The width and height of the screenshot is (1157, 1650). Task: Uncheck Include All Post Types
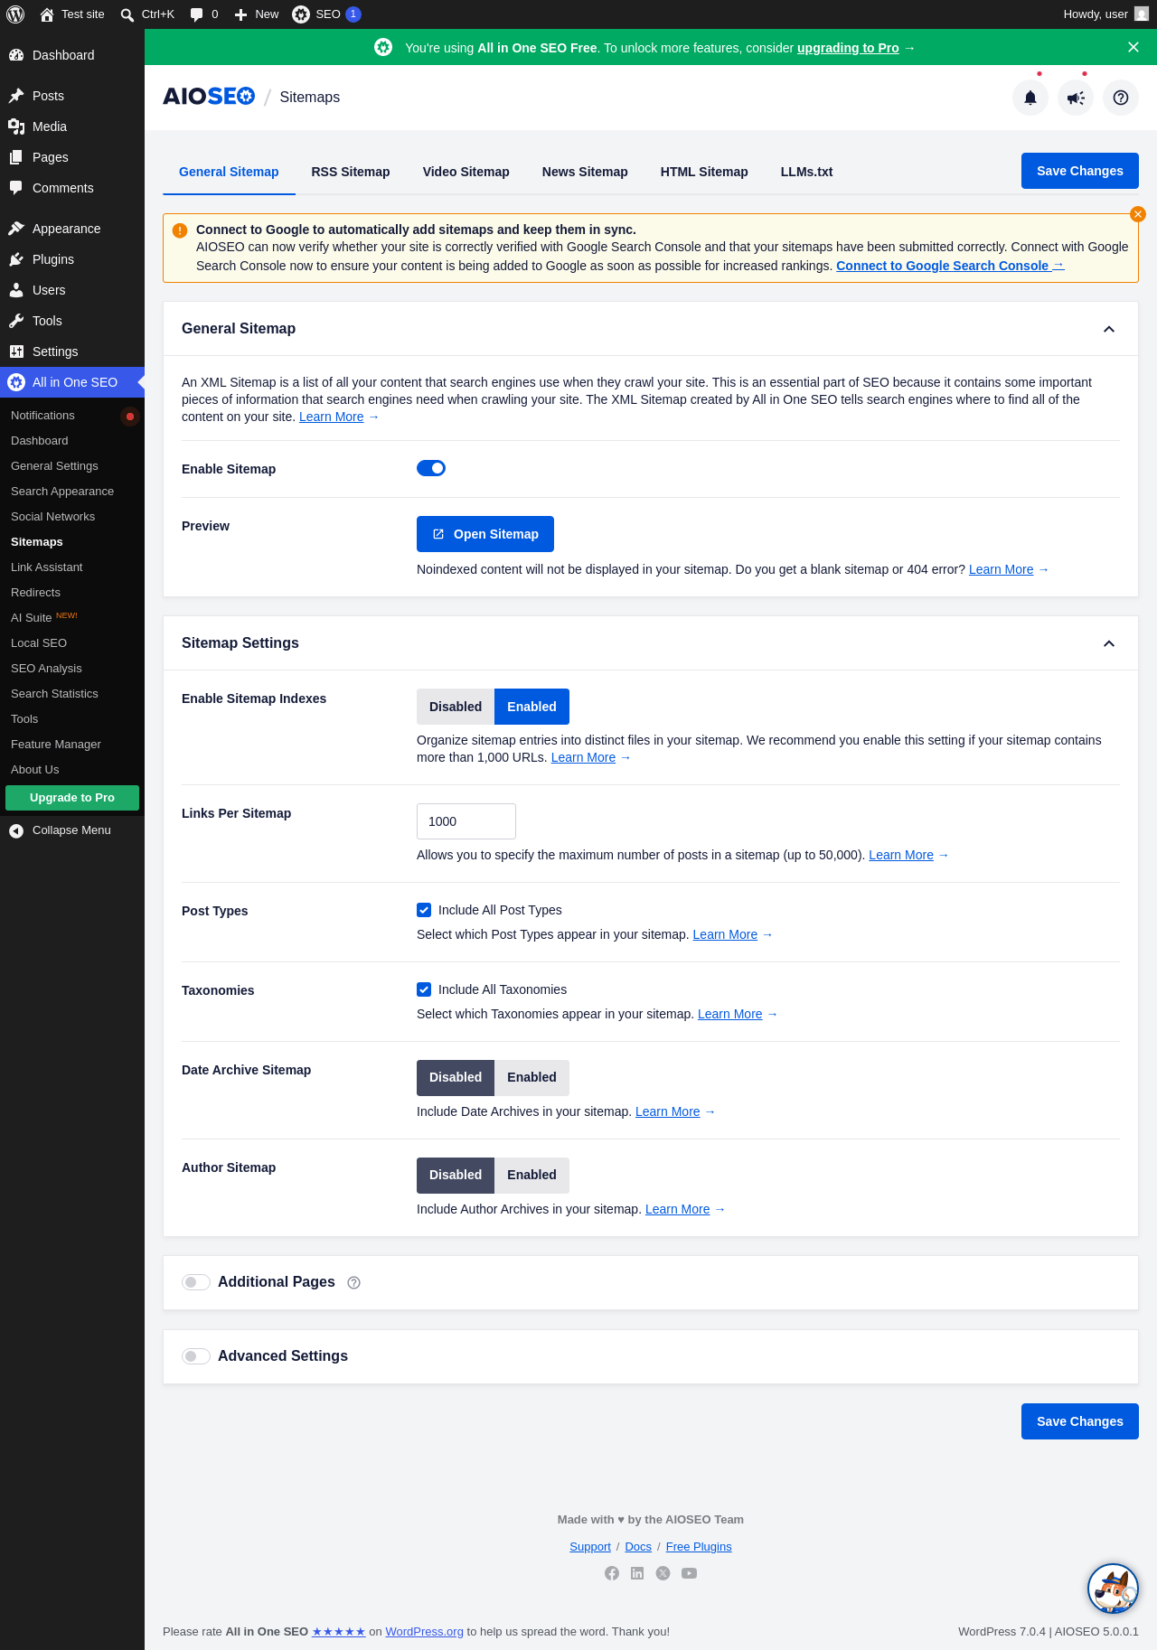[x=424, y=910]
